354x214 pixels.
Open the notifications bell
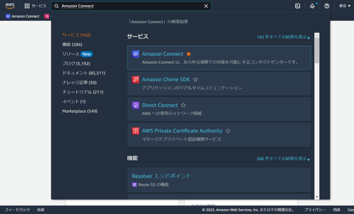tap(312, 6)
